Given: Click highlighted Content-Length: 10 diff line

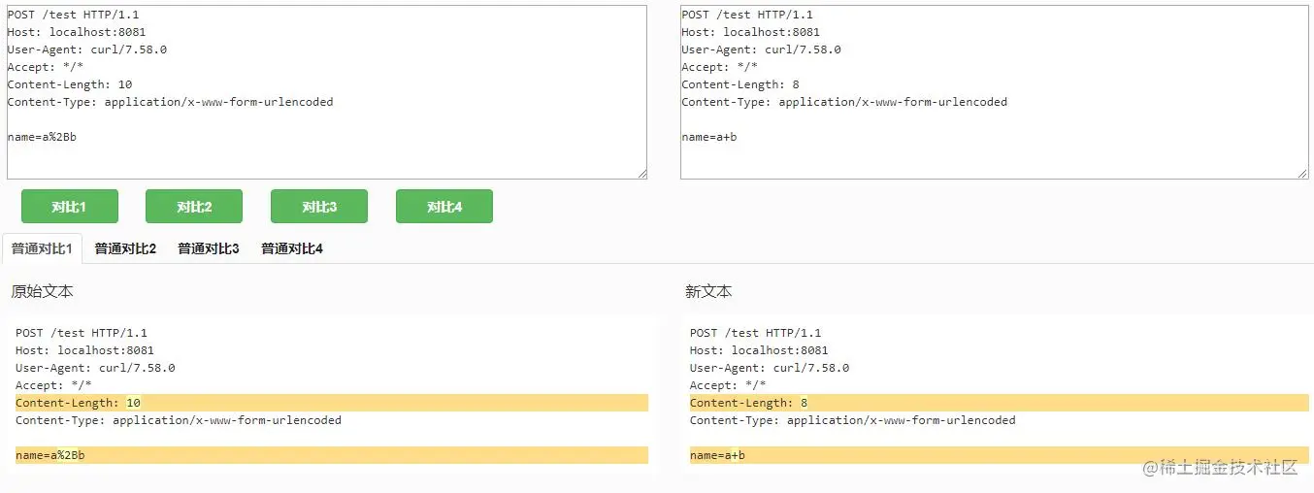Looking at the screenshot, I should coord(331,403).
